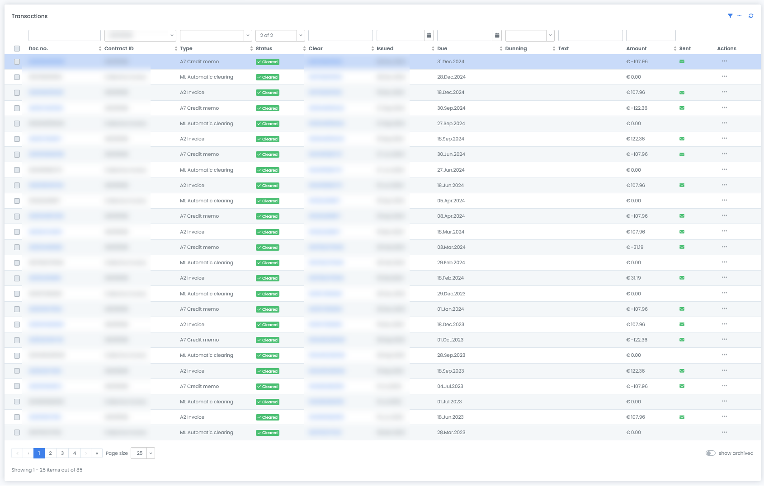The image size is (764, 486).
Task: Expand the Status filter dropdown showing 2 of 2
Action: tap(300, 35)
